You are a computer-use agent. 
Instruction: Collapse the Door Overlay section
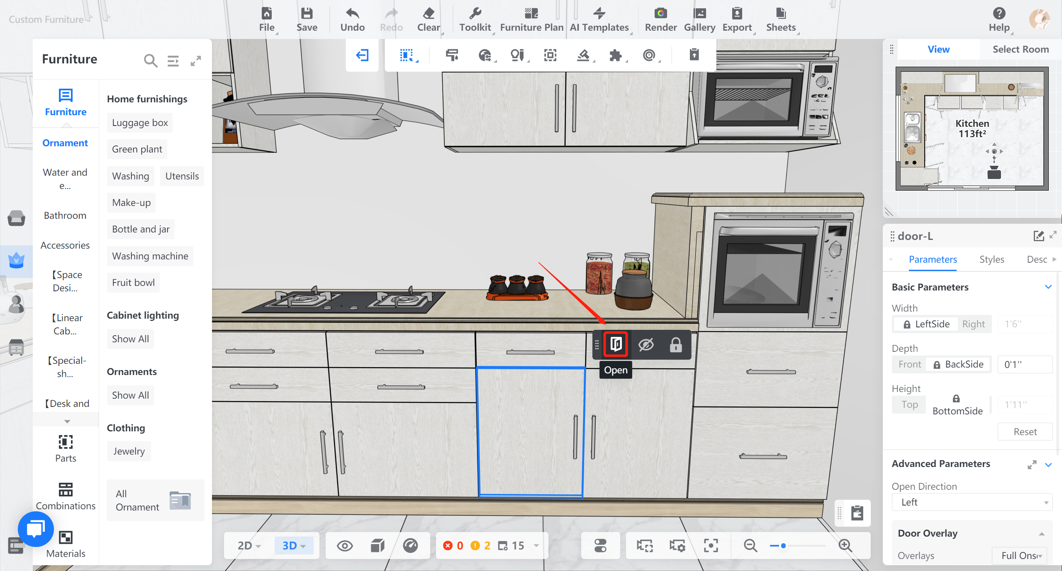tap(1042, 534)
